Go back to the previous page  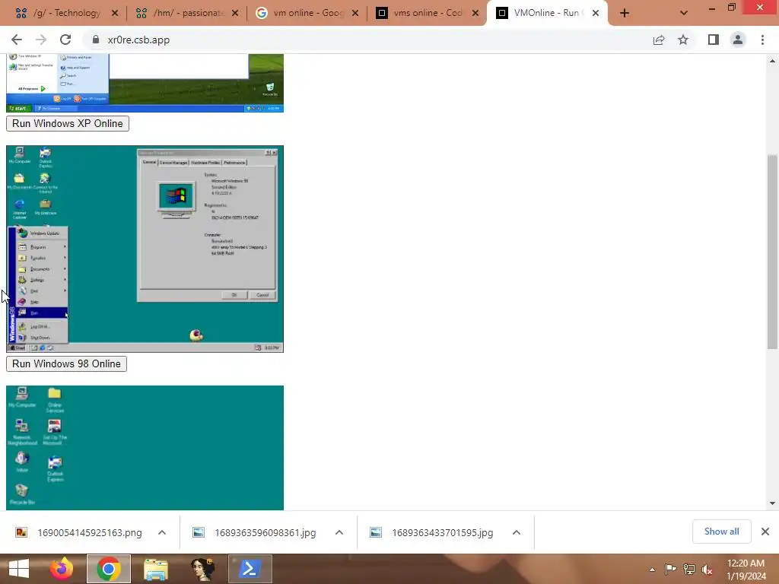tap(17, 40)
